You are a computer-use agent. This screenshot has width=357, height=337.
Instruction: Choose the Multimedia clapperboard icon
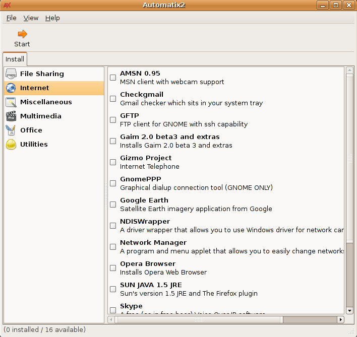(11, 116)
